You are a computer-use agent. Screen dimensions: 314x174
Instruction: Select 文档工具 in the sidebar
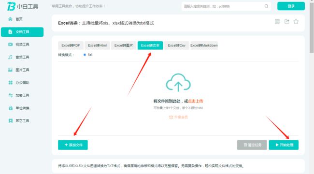coord(22,32)
